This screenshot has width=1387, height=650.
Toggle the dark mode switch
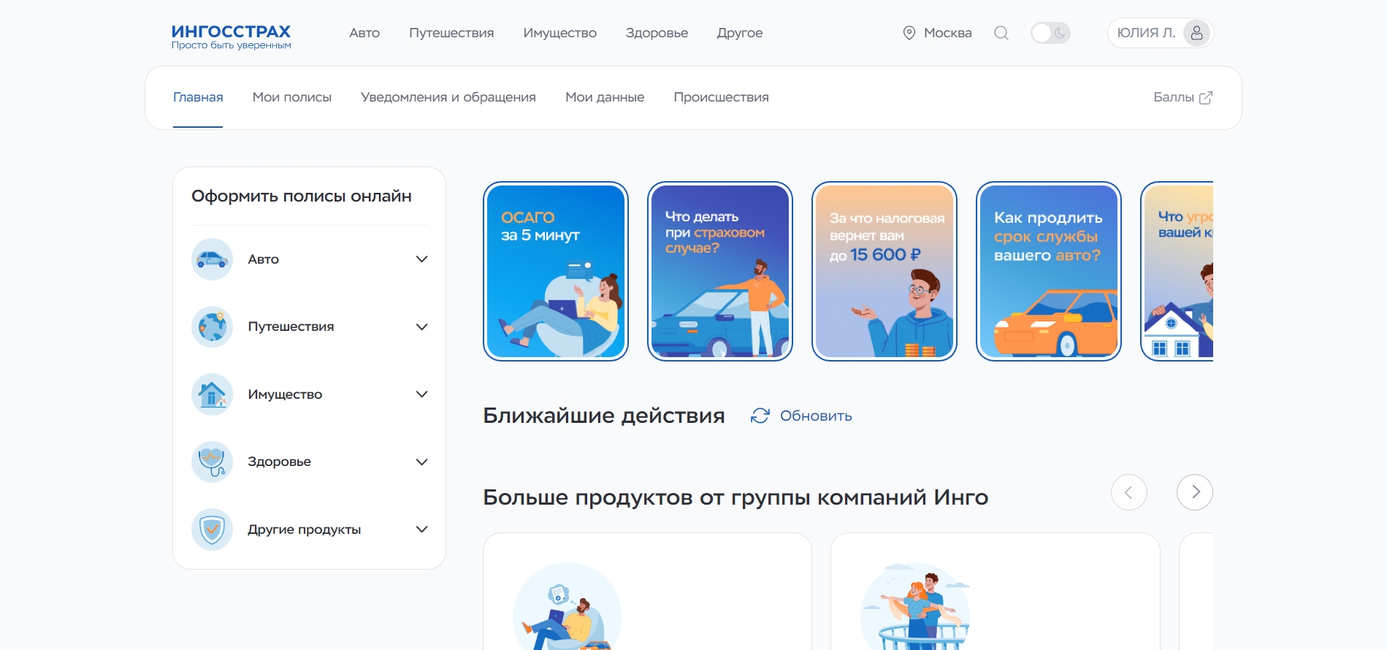pyautogui.click(x=1050, y=33)
